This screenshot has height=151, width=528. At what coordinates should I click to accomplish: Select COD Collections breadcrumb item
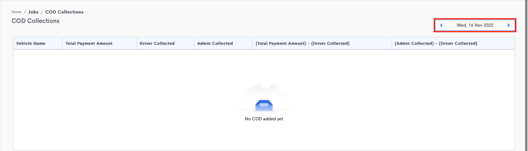point(64,12)
